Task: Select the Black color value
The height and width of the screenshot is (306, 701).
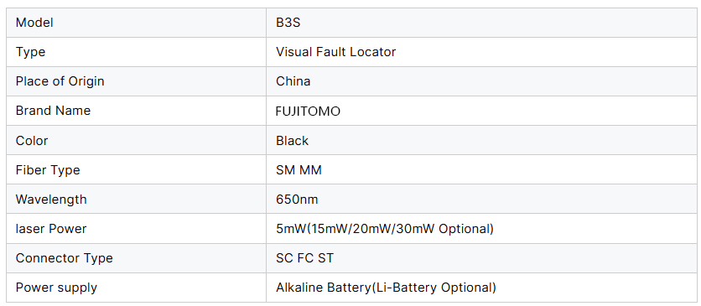Action: coord(293,140)
